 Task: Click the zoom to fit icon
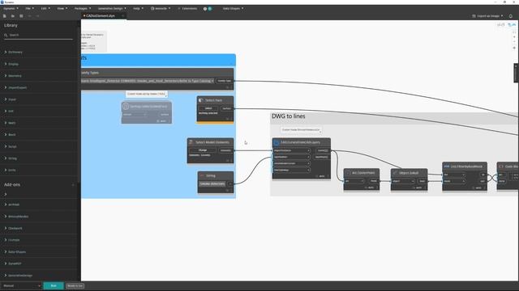click(514, 32)
